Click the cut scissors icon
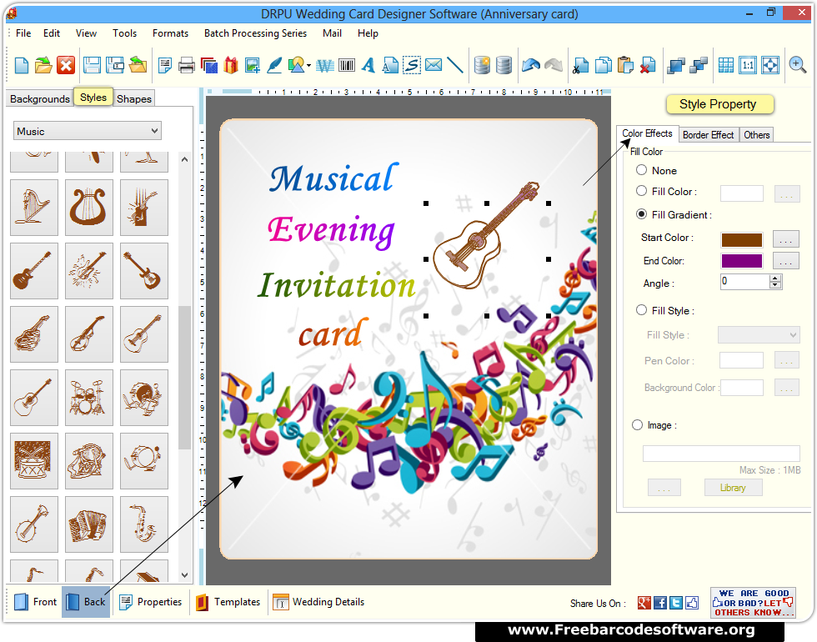Image resolution: width=817 pixels, height=642 pixels. (580, 65)
